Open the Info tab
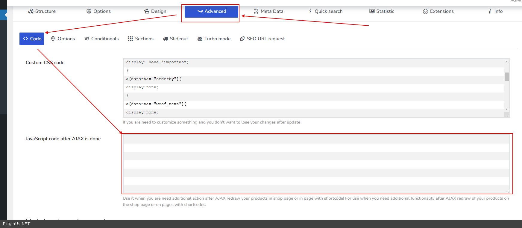The height and width of the screenshot is (228, 522). click(495, 11)
